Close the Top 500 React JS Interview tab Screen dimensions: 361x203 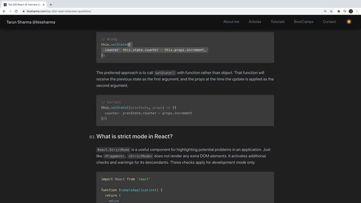point(43,5)
